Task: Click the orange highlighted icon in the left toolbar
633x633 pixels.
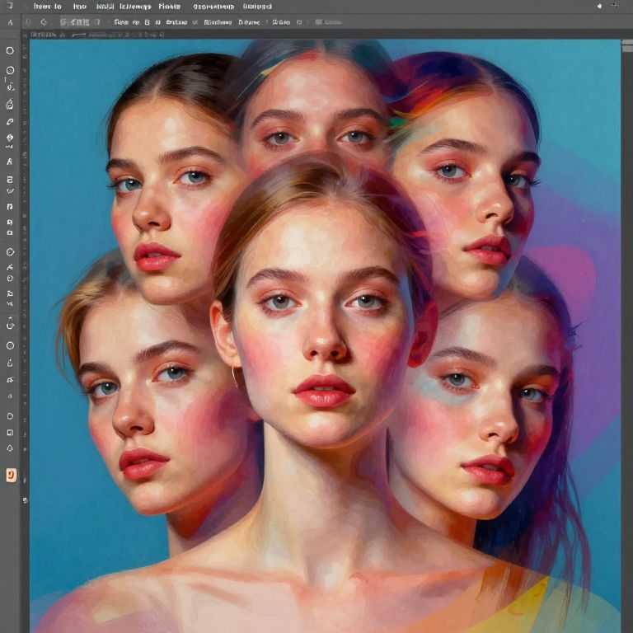Action: 11,474
